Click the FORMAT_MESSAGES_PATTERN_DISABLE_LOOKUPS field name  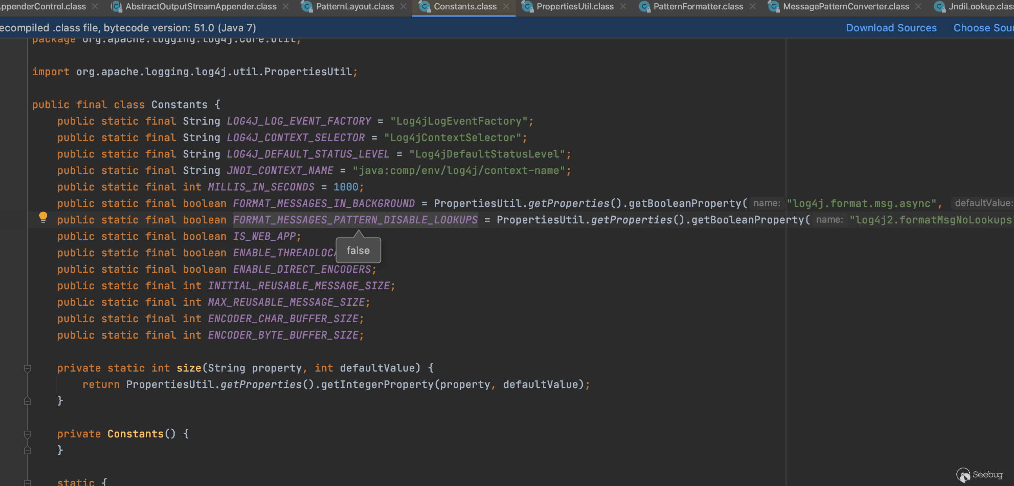point(355,220)
